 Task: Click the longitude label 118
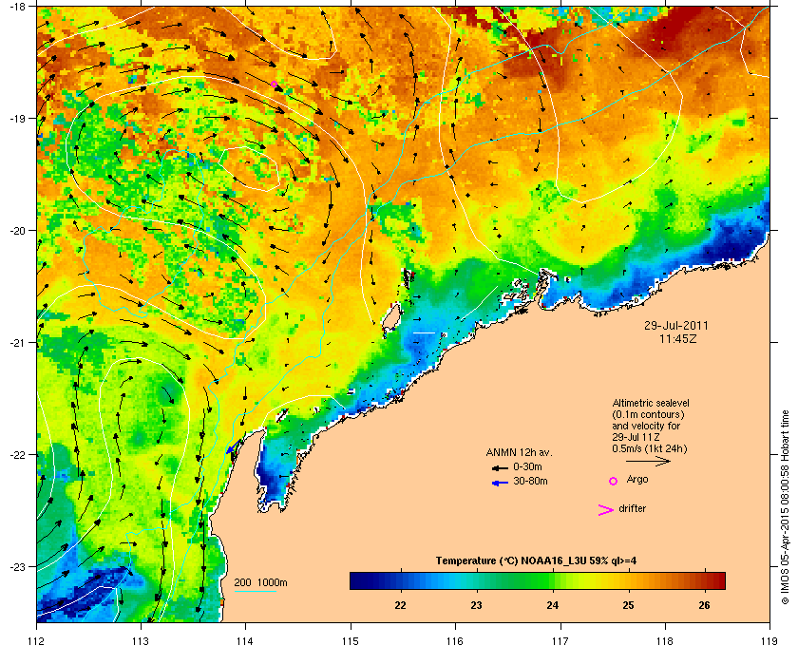coord(665,640)
